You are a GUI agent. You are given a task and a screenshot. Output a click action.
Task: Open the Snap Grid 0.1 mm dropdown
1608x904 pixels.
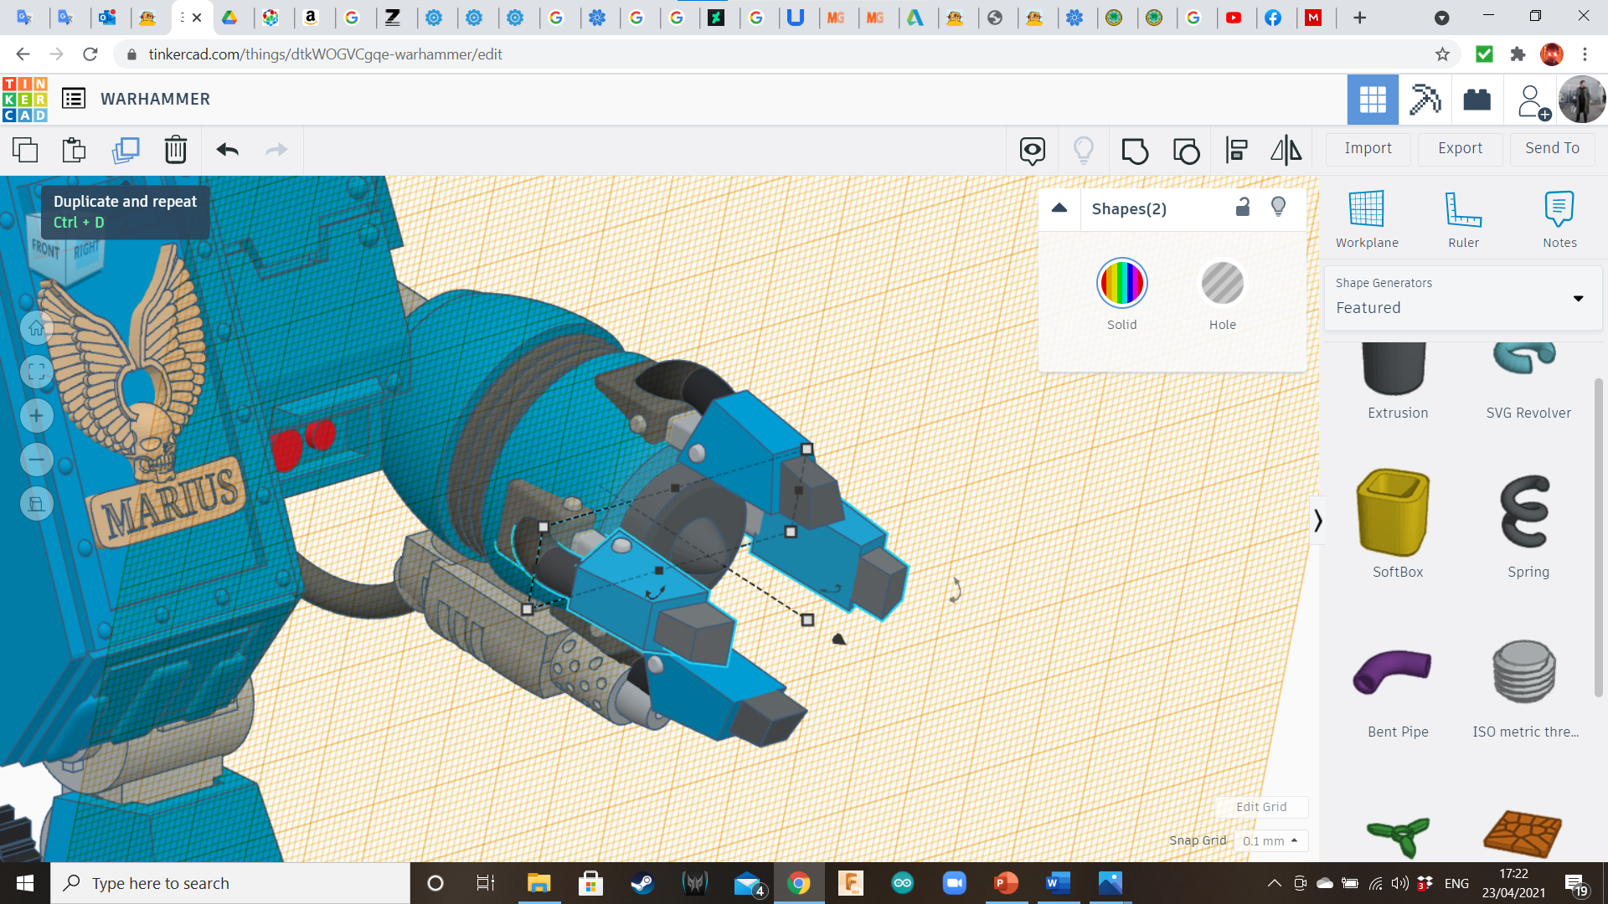click(x=1270, y=840)
